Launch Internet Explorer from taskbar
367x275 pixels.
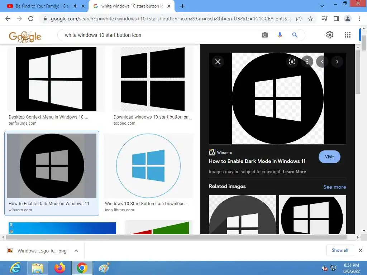coord(16,268)
